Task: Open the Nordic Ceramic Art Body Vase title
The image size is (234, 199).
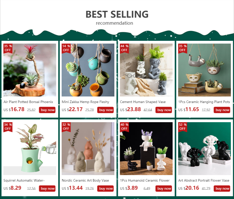Action: (x=85, y=180)
